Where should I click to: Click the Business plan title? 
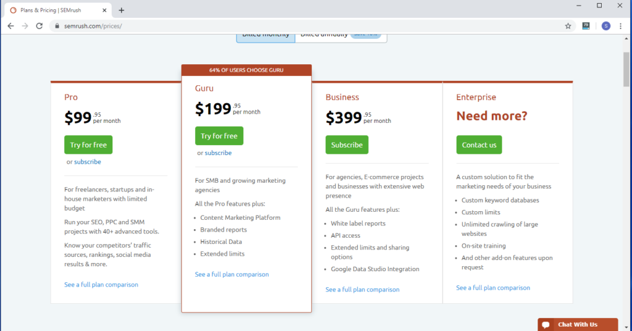pos(342,97)
